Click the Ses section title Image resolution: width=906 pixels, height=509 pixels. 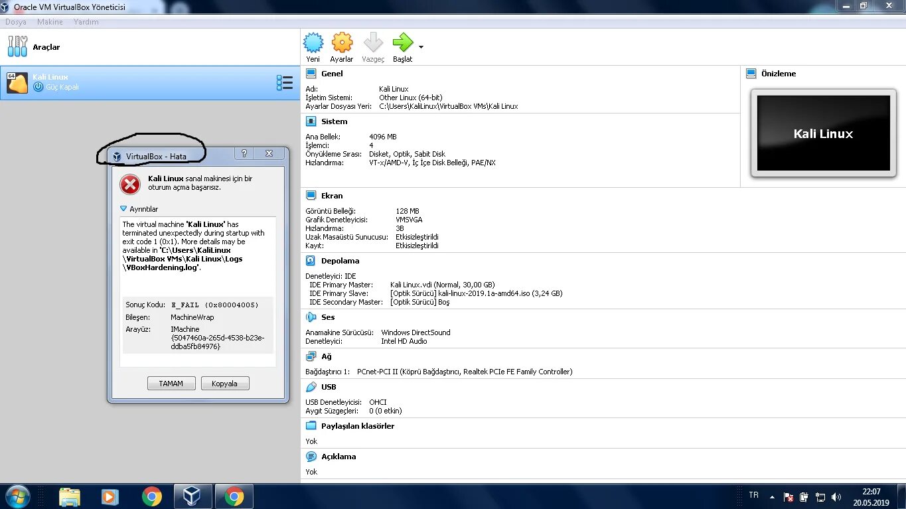point(328,317)
